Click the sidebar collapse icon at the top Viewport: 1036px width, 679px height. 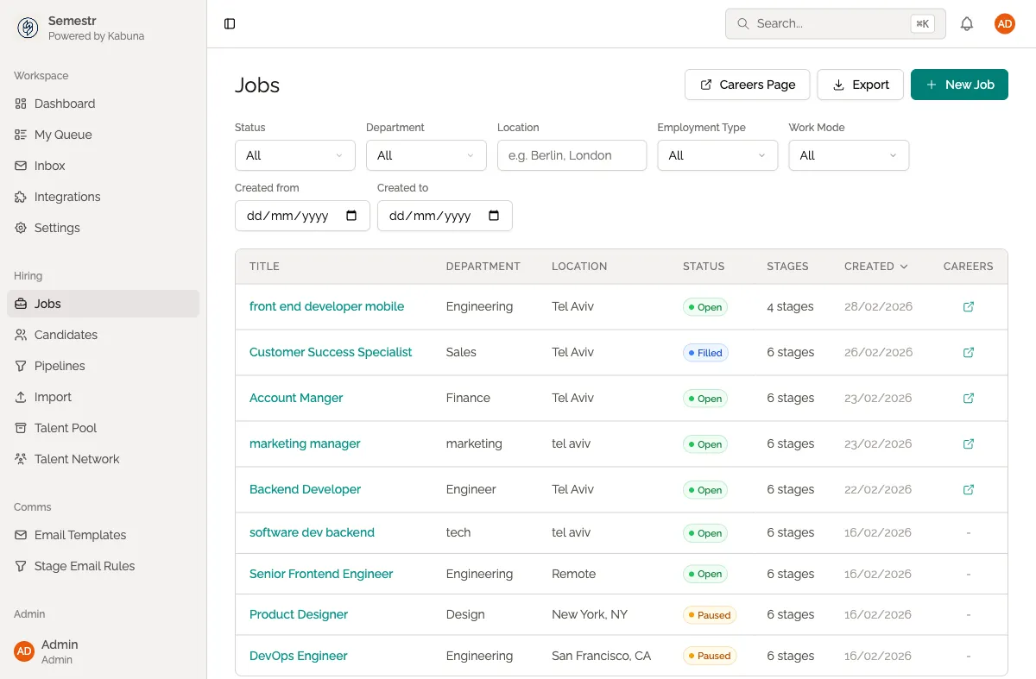pos(229,23)
